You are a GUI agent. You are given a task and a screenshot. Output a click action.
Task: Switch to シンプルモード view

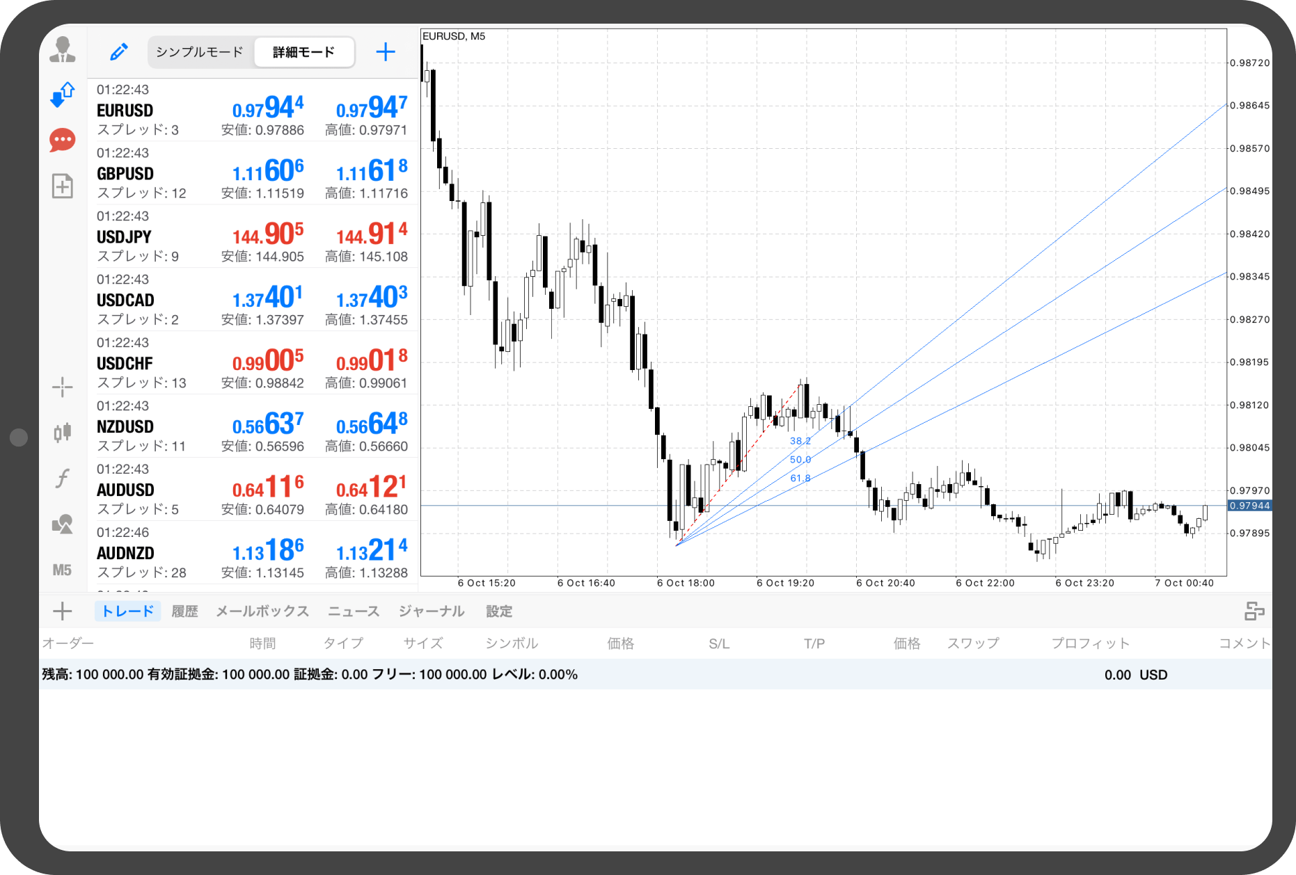pyautogui.click(x=200, y=52)
